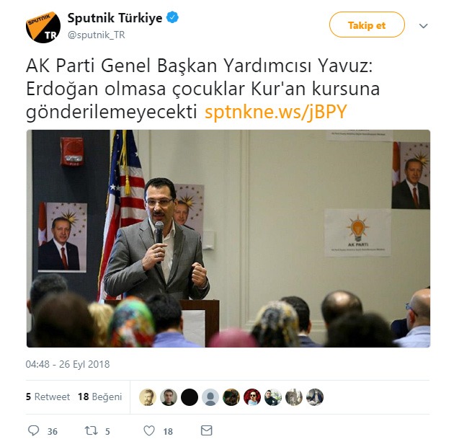View the 18 Beğeni list
Screen dimensions: 454x447
(x=100, y=397)
